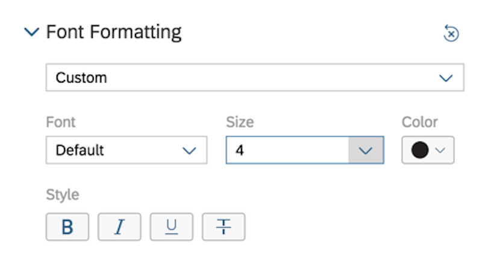Screen dimensions: 482x265
Task: Open the Color picker small chevron
Action: (440, 150)
